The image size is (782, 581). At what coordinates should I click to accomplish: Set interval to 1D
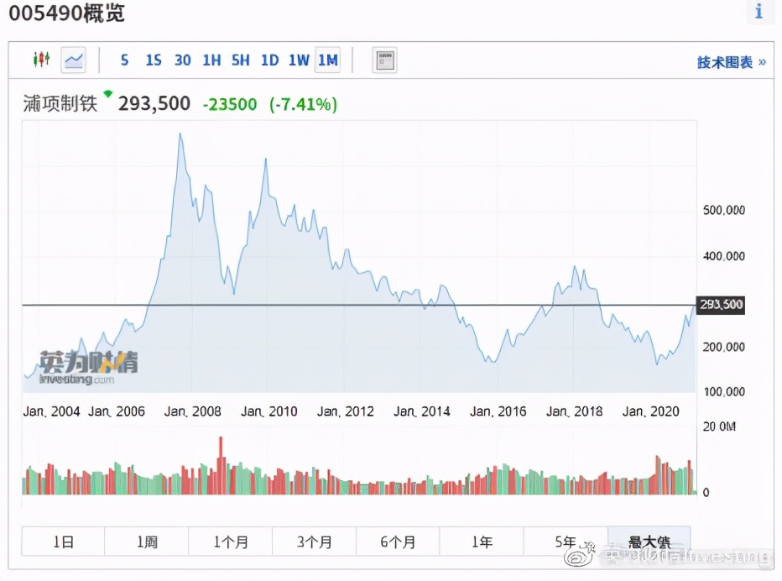pyautogui.click(x=270, y=60)
